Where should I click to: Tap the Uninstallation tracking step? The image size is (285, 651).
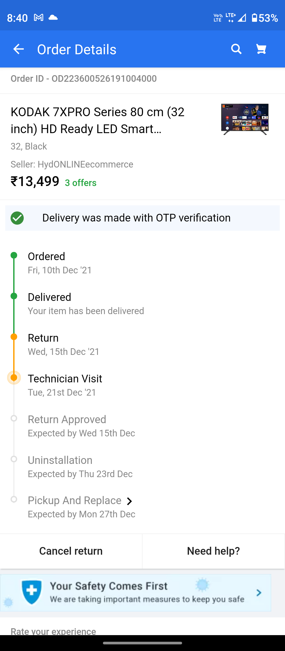[60, 460]
